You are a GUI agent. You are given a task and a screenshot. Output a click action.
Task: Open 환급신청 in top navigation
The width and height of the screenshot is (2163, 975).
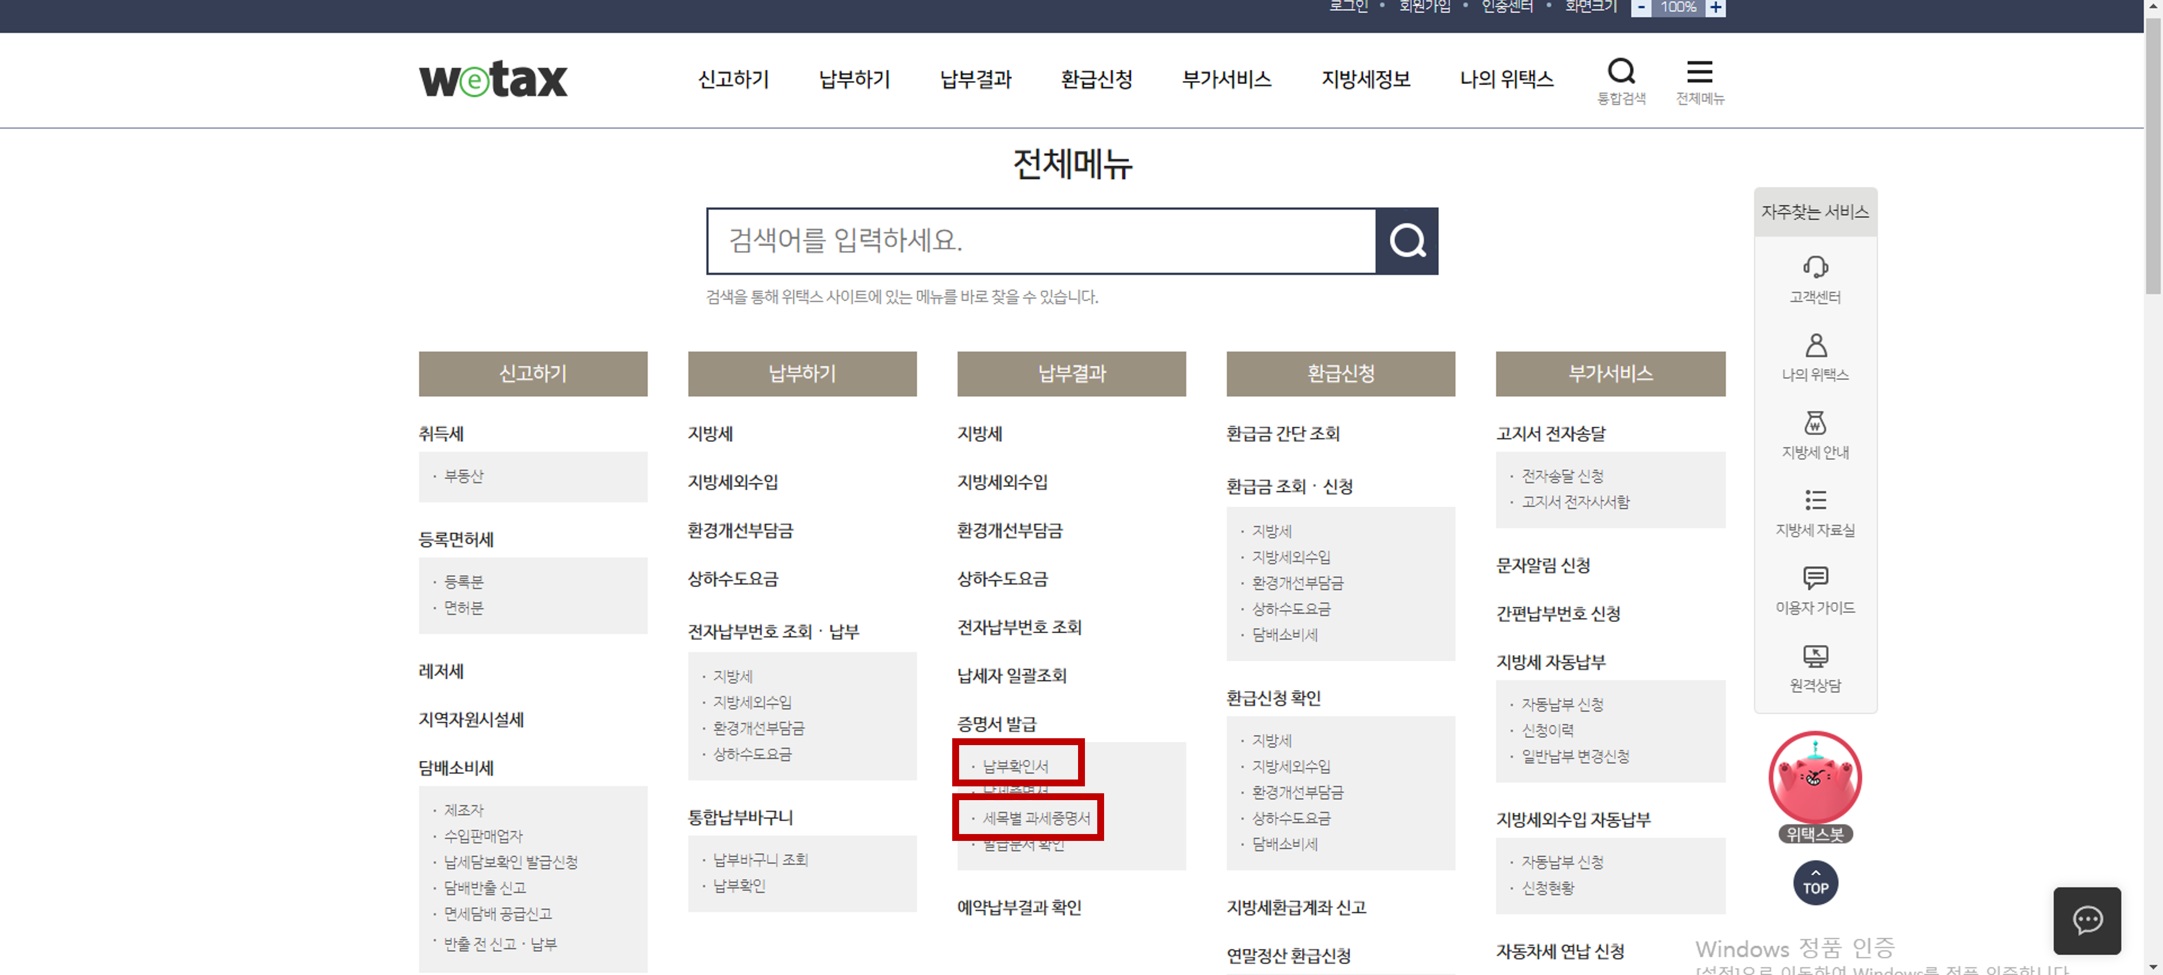click(1096, 80)
